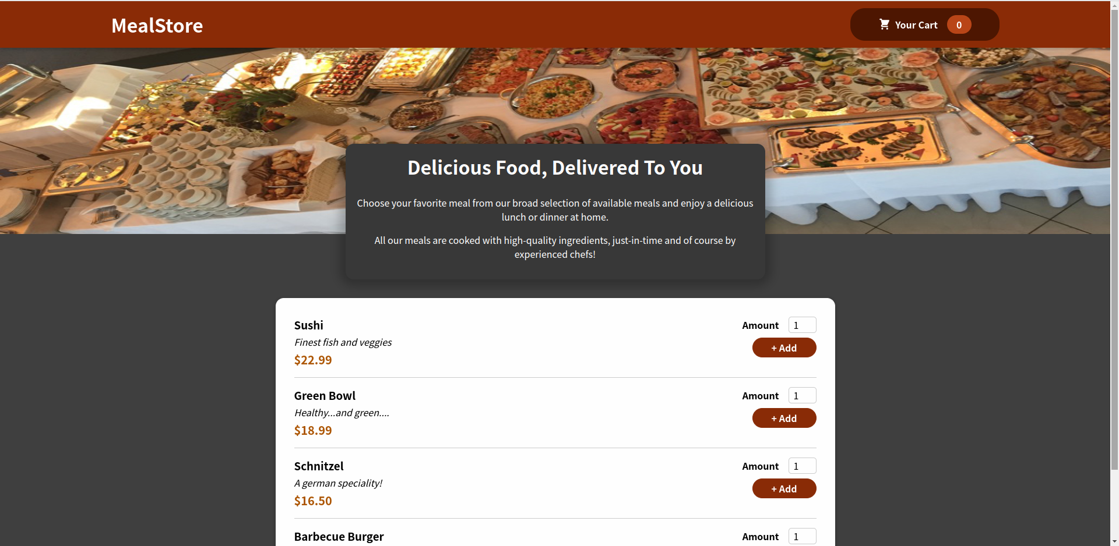Screen dimensions: 1119x546
Task: Focus the Schnitzel amount input field
Action: (x=802, y=466)
